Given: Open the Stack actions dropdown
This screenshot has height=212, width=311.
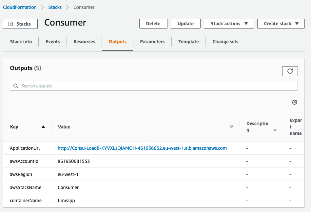Looking at the screenshot, I should click(228, 23).
